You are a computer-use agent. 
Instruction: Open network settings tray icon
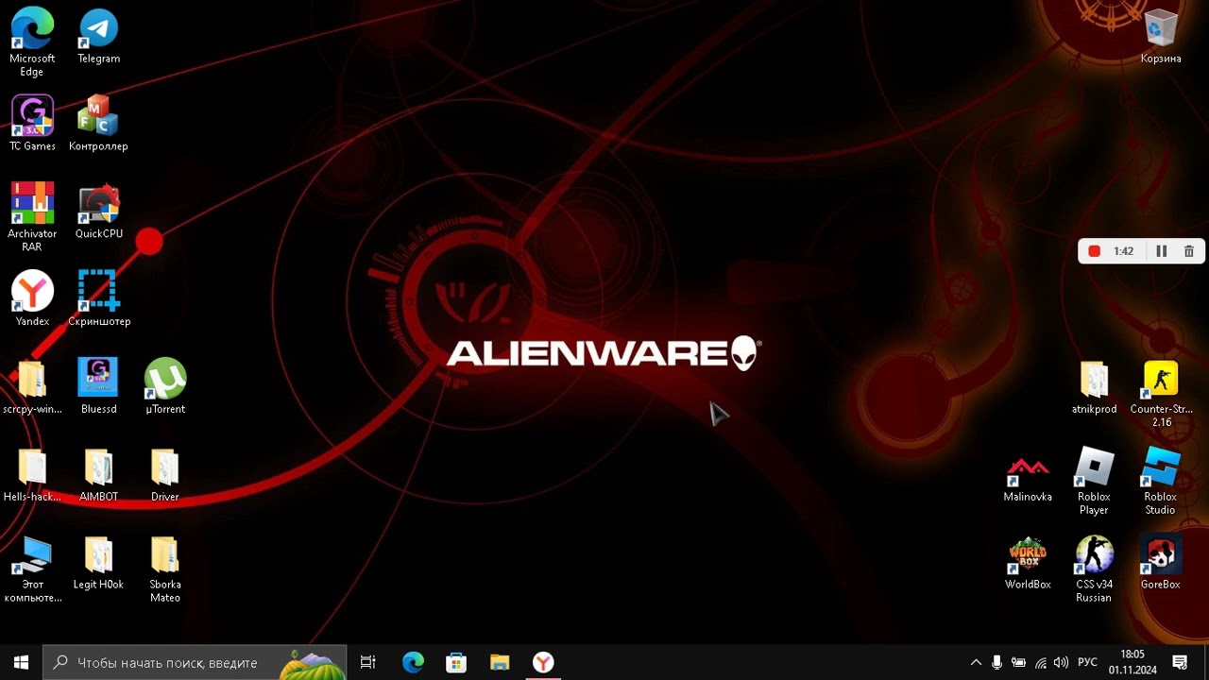click(x=1040, y=662)
